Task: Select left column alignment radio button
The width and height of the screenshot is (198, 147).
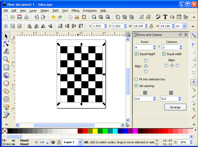Action: click(166, 66)
